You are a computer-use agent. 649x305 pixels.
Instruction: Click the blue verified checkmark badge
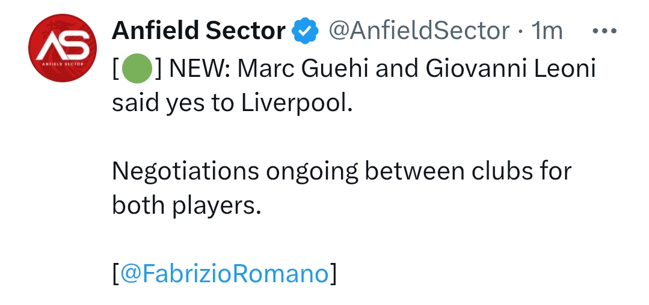(305, 31)
